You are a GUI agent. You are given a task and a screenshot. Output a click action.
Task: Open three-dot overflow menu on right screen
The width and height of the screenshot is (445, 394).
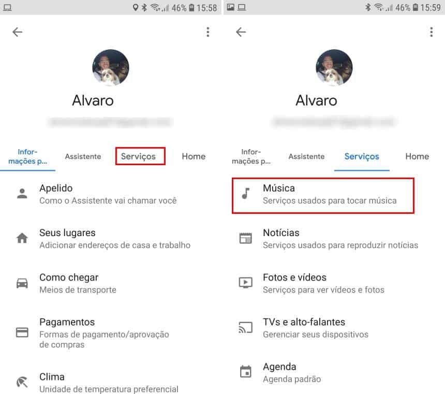(x=431, y=32)
